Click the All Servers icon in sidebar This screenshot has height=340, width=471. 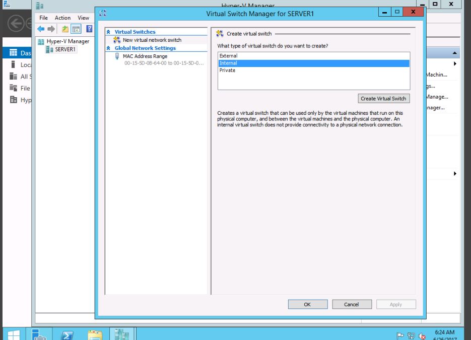pos(13,76)
